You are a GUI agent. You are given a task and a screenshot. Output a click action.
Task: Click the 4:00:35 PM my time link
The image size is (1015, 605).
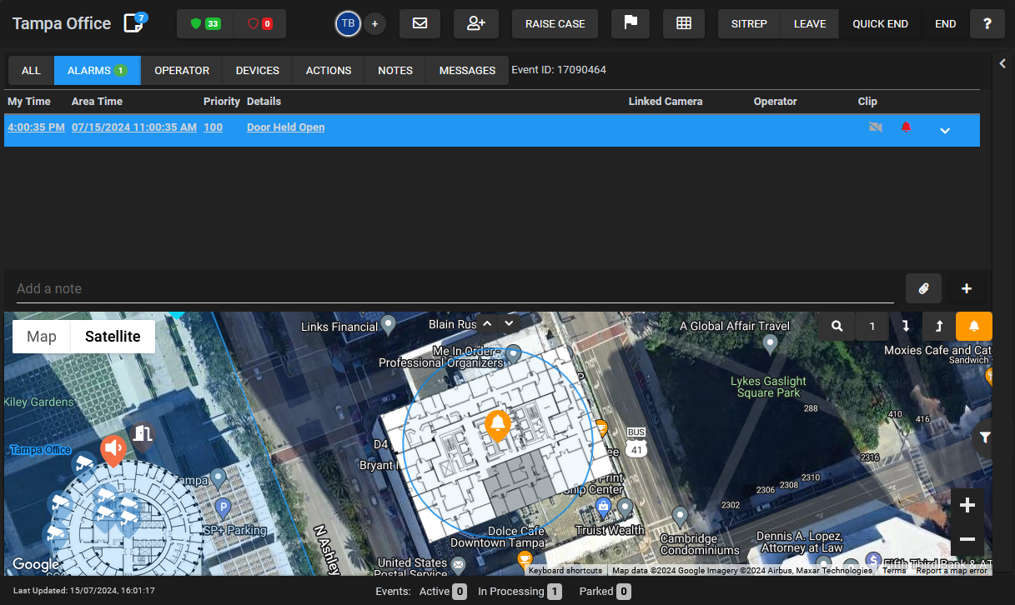pyautogui.click(x=36, y=127)
